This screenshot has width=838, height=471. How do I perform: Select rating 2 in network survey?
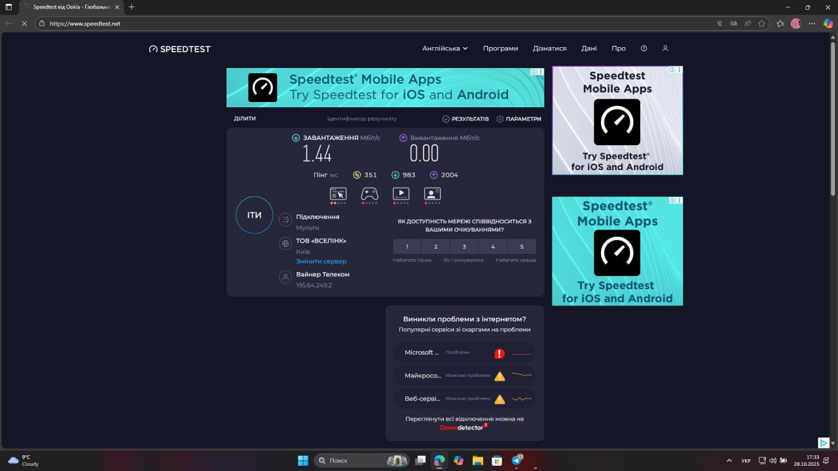(436, 247)
